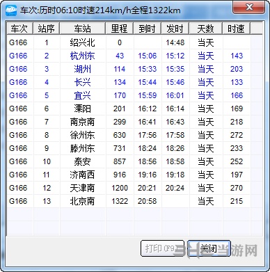Screen dimensions: 270x272
Task: Click the 关闭 button
Action: pyautogui.click(x=209, y=248)
